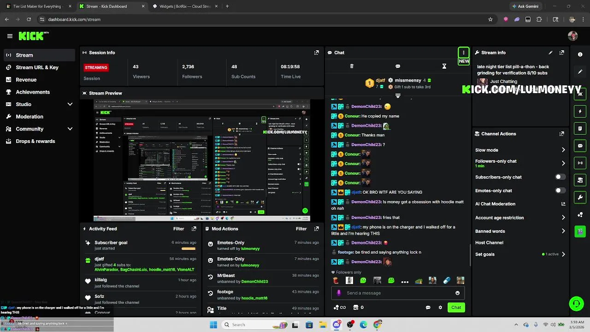The width and height of the screenshot is (590, 332).
Task: Click the document icon in right sidebar
Action: point(580,129)
